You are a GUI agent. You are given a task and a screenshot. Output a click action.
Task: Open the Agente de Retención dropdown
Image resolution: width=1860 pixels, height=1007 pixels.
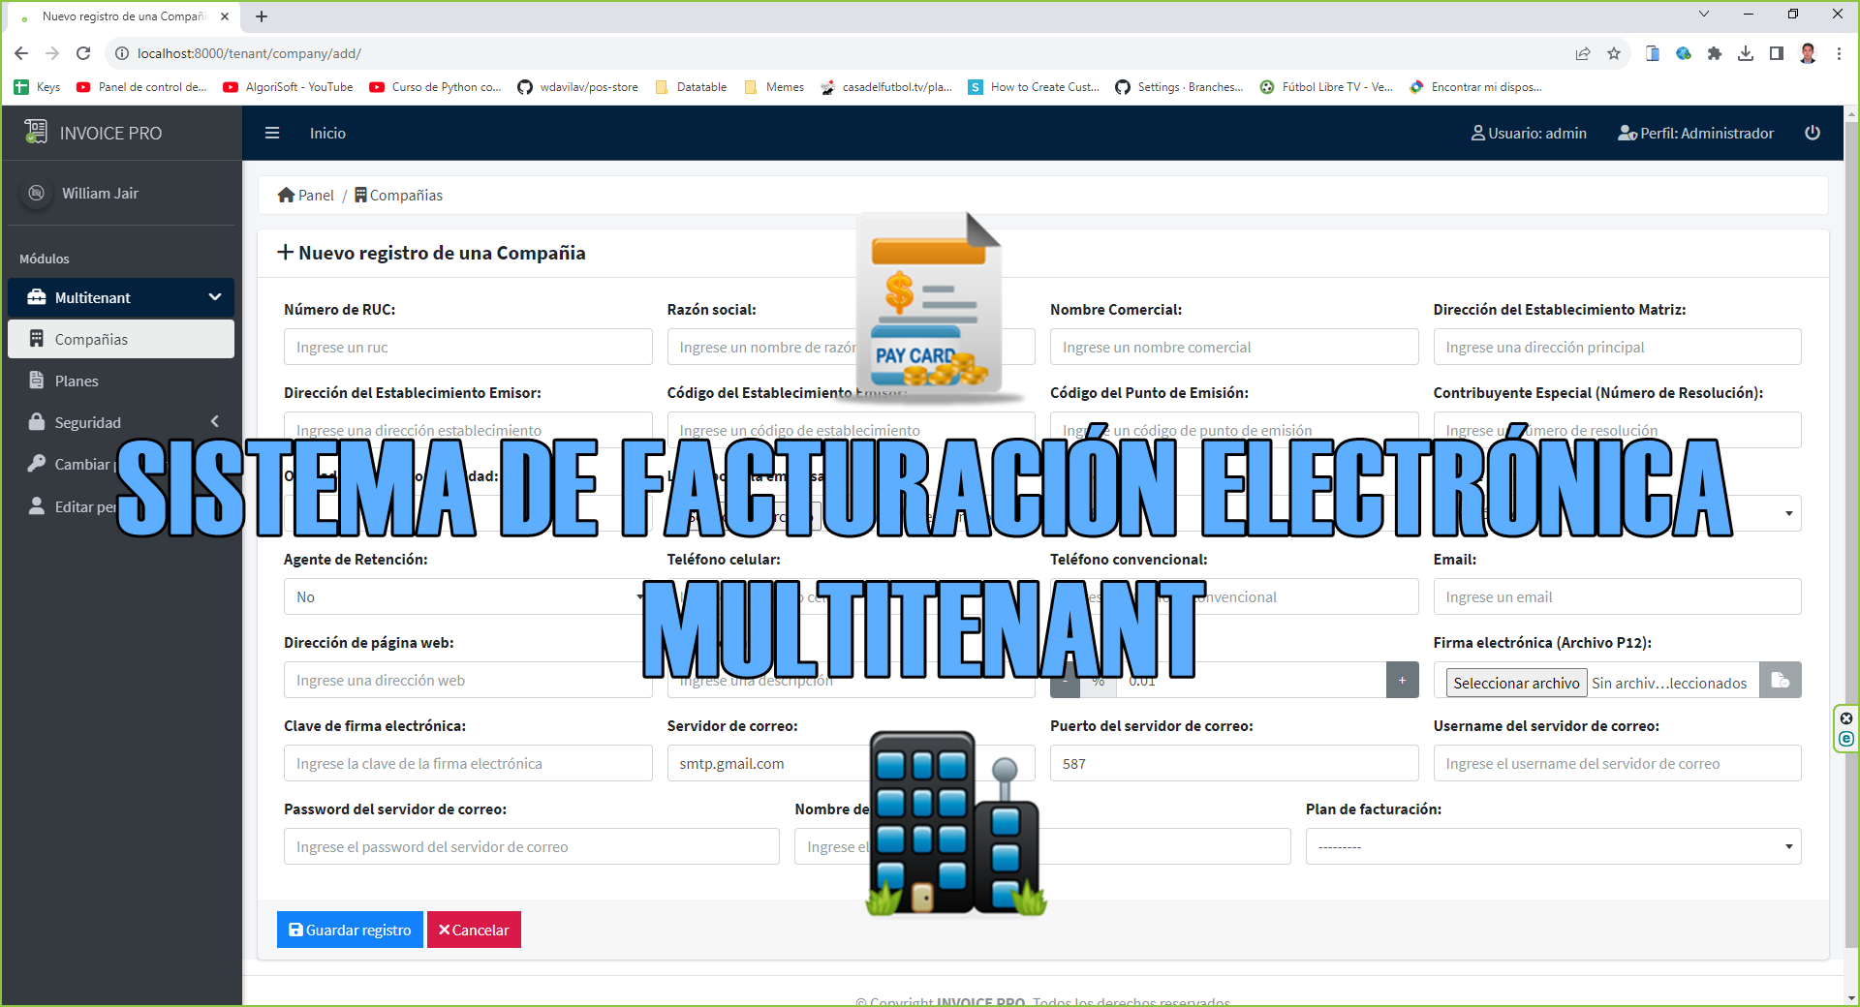[x=467, y=597]
